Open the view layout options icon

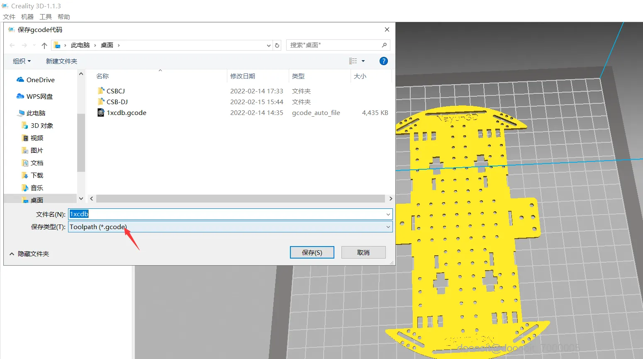click(353, 61)
